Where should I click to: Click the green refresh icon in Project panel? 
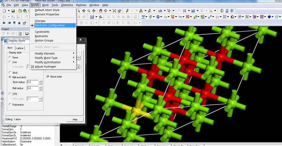coord(20,33)
